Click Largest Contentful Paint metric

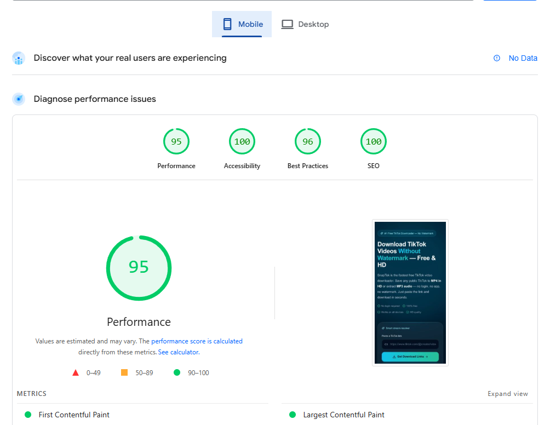tap(343, 415)
